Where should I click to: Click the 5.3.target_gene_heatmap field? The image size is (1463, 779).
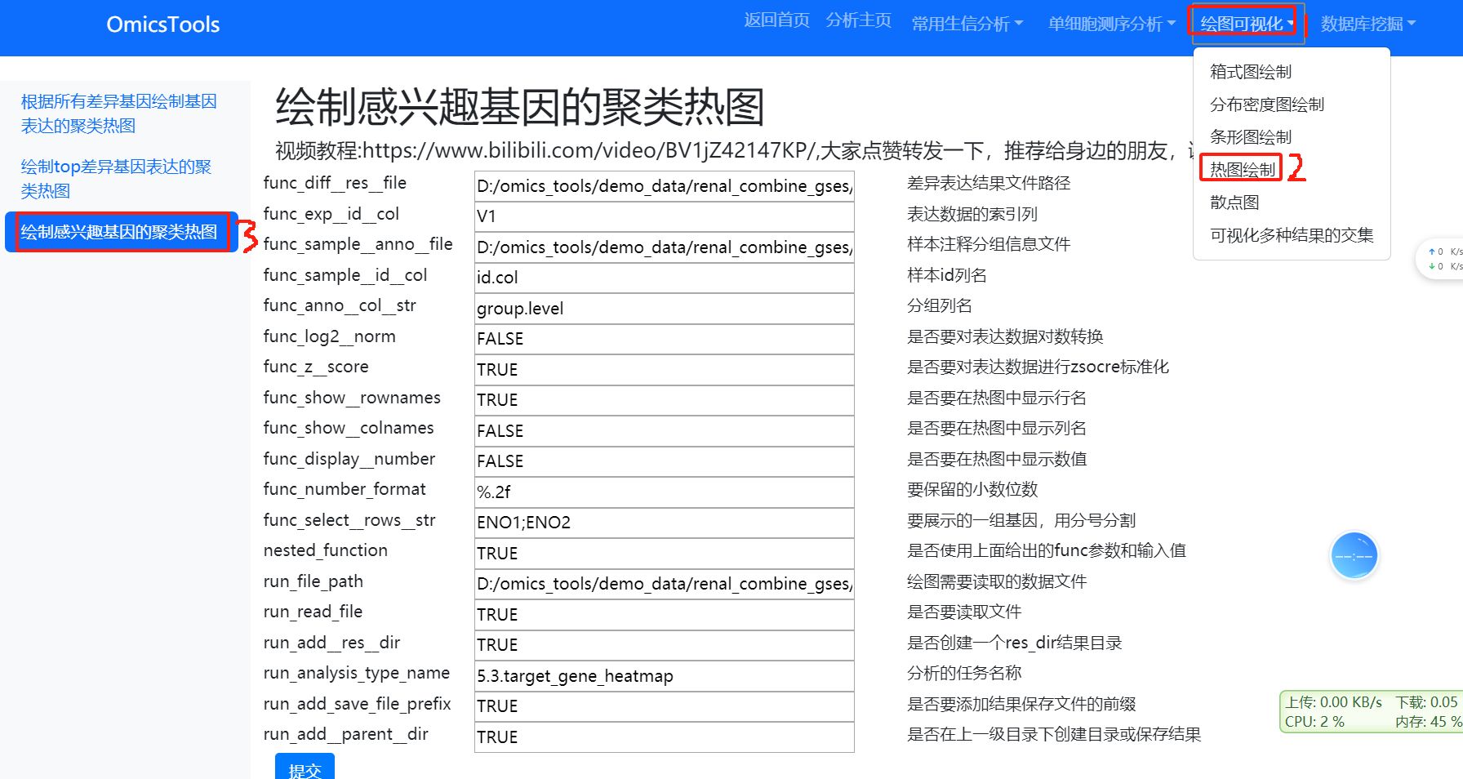click(665, 676)
